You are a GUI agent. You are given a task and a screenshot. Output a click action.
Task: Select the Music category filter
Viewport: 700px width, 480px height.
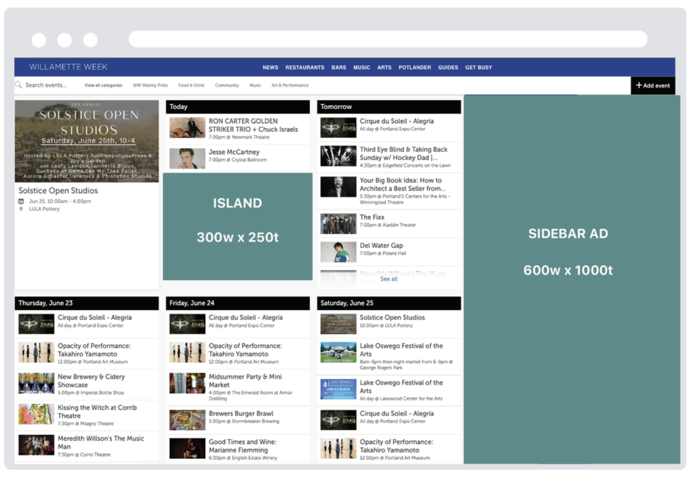[x=255, y=86]
